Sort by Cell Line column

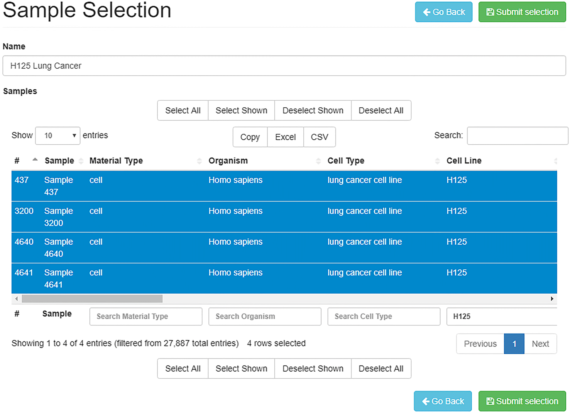pos(500,160)
